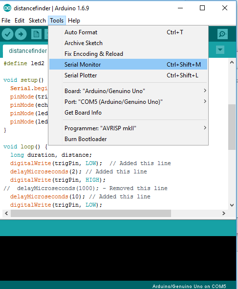Click the 'void setup()' line

click(x=23, y=80)
